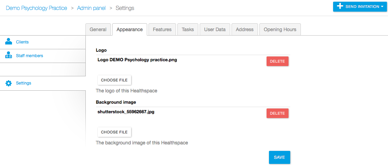This screenshot has width=388, height=168.
Task: Delete the shutterstock background image
Action: click(278, 113)
